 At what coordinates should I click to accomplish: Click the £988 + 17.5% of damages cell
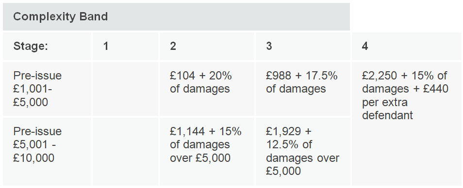pos(303,89)
